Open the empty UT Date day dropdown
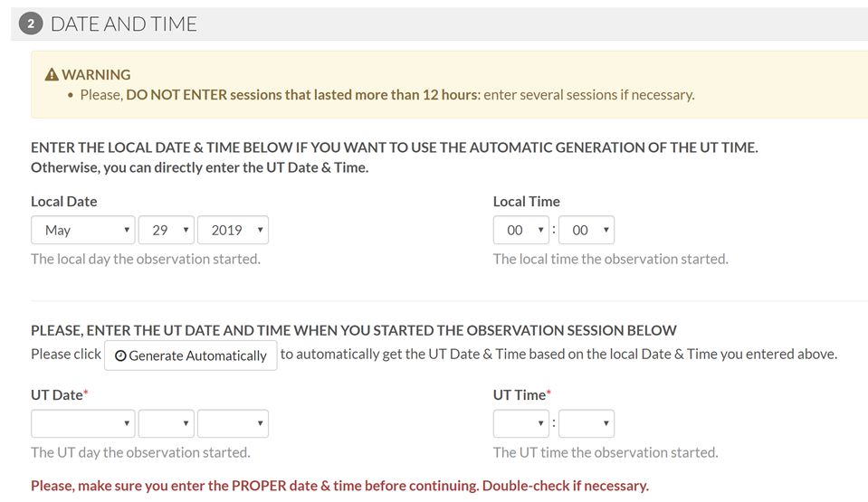 (166, 423)
